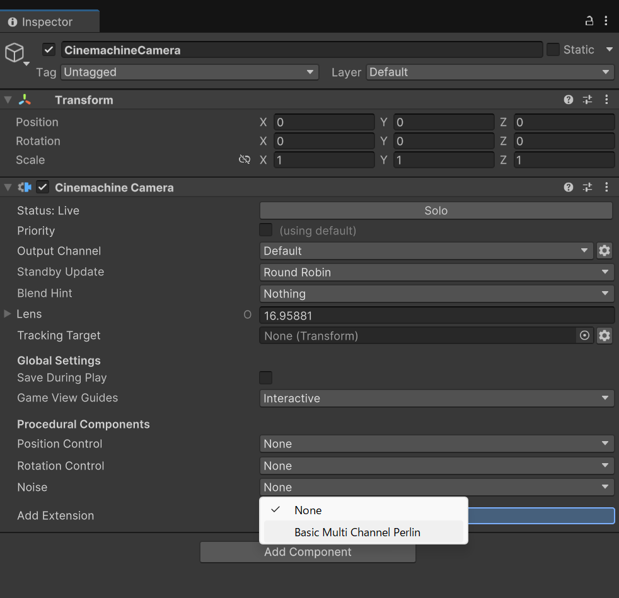Toggle Cinemachine Camera component enabled checkbox
Viewport: 619px width, 598px height.
coord(43,187)
